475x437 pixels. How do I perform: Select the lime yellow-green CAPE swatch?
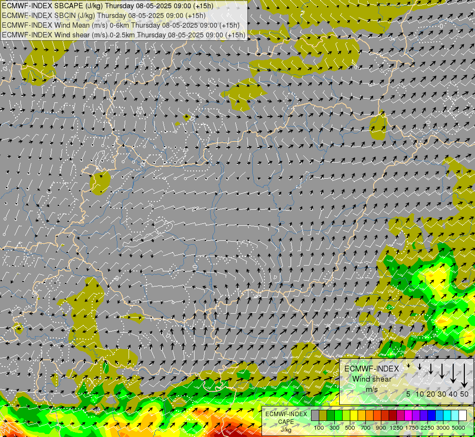pos(346,416)
